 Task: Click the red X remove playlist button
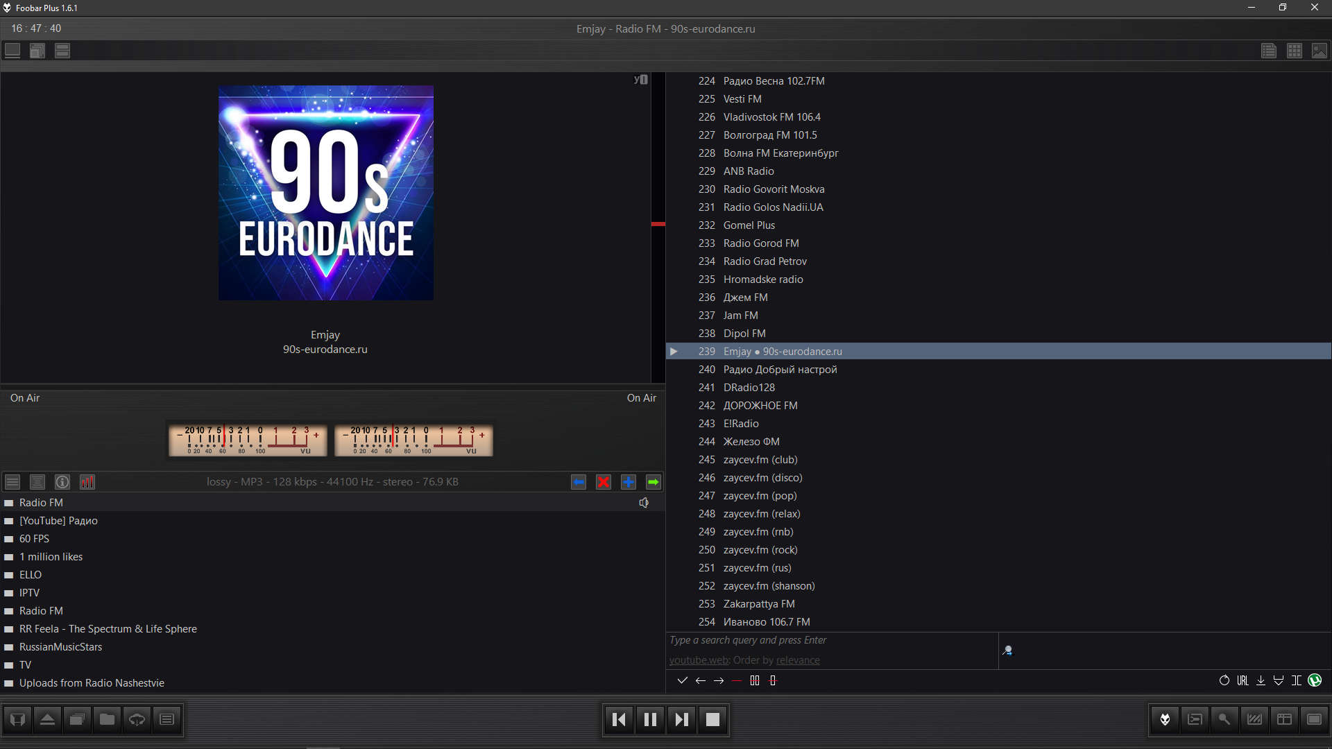tap(604, 482)
